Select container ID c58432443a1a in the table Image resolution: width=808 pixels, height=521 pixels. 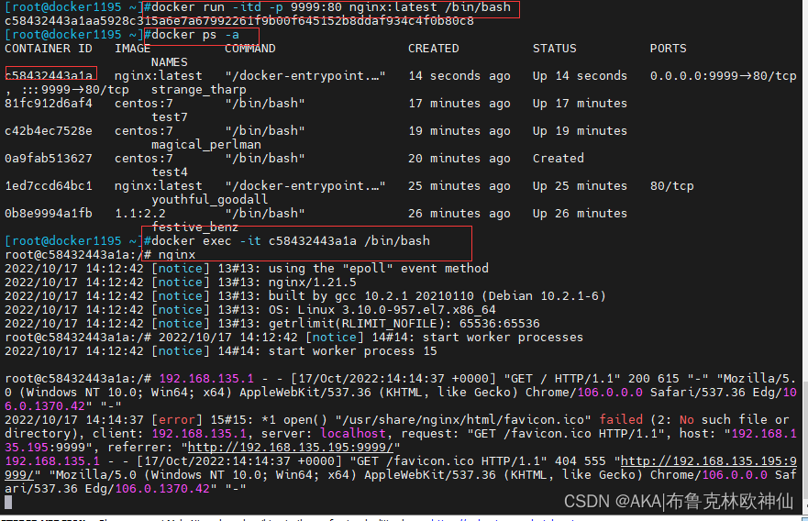[49, 76]
